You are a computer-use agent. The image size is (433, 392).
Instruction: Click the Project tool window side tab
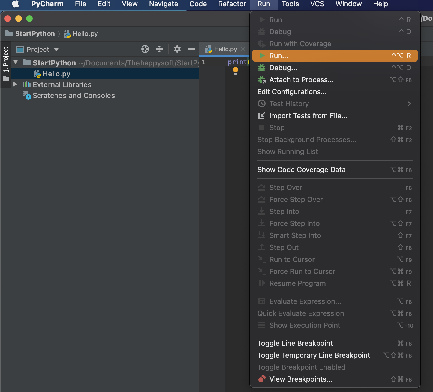pos(6,65)
